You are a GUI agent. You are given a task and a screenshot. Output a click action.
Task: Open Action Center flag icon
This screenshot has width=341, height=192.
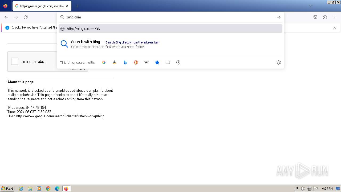click(x=316, y=189)
